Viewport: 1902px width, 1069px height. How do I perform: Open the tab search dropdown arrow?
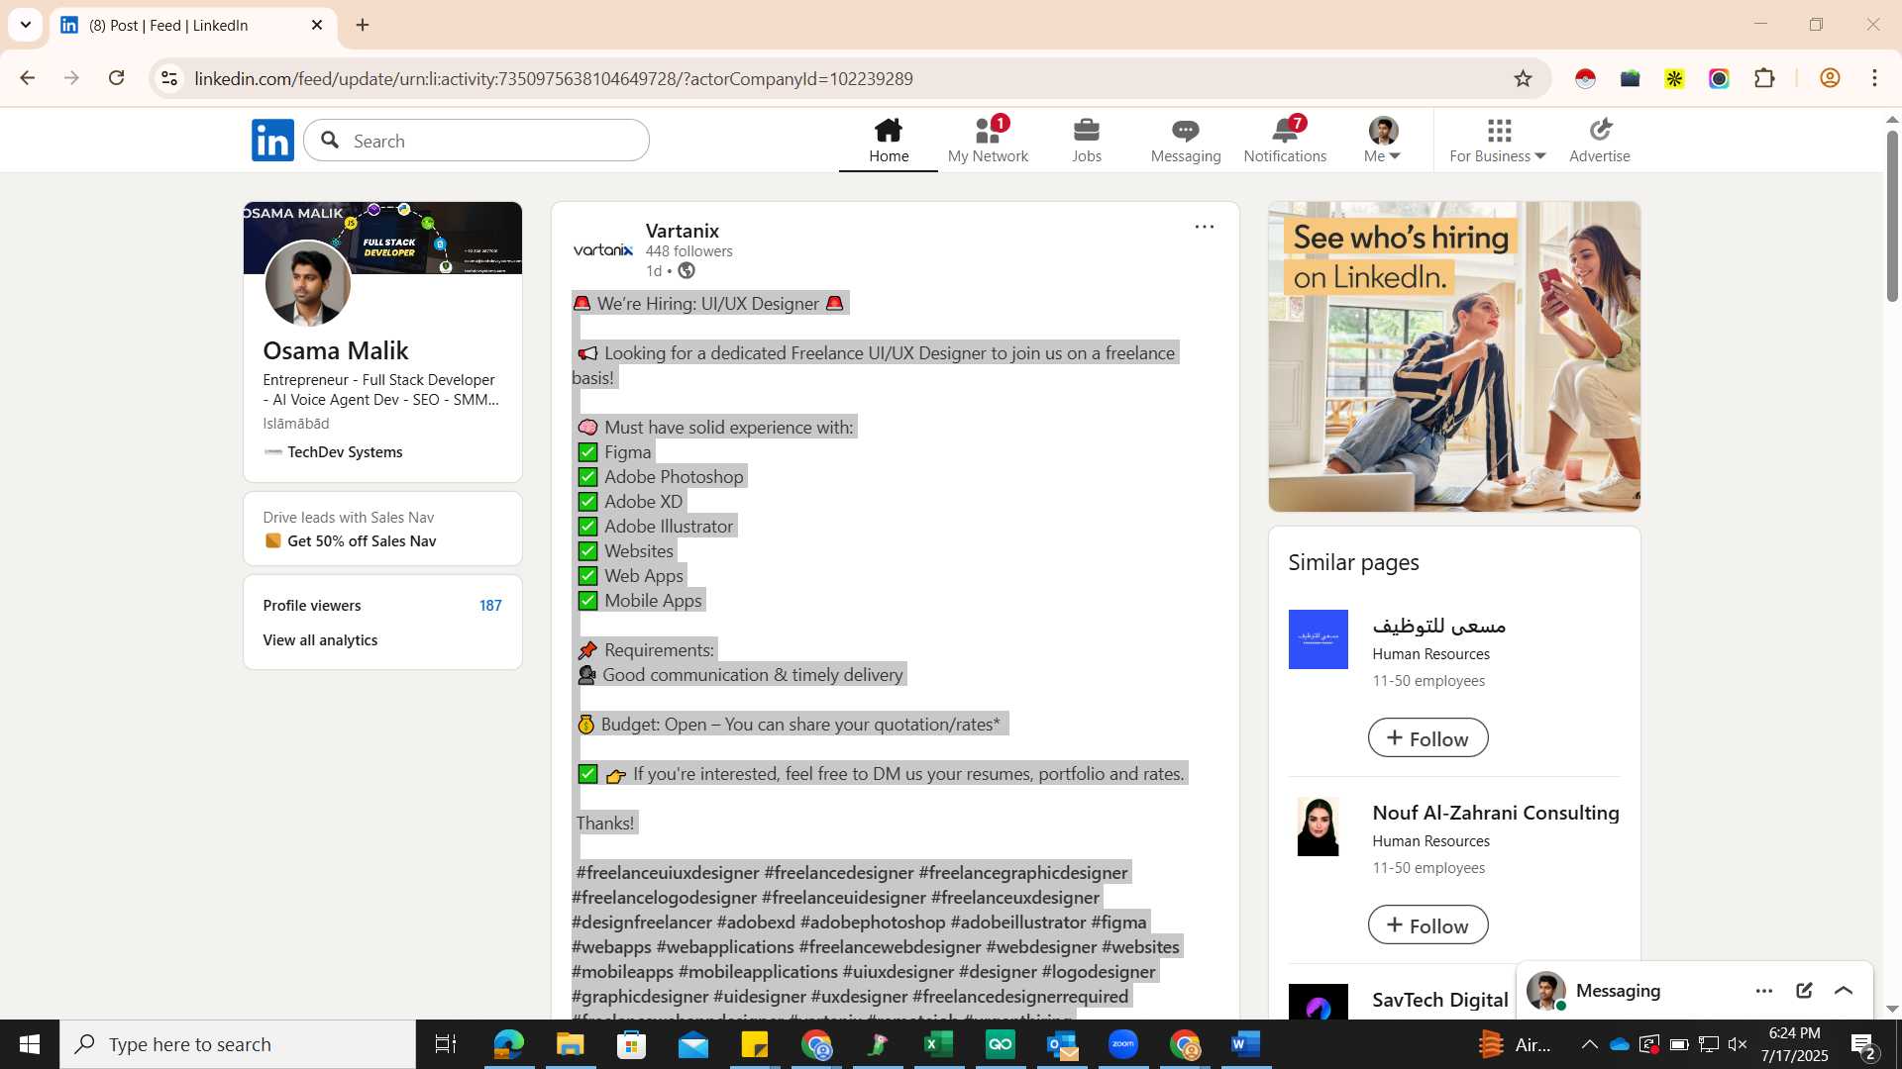pyautogui.click(x=26, y=25)
